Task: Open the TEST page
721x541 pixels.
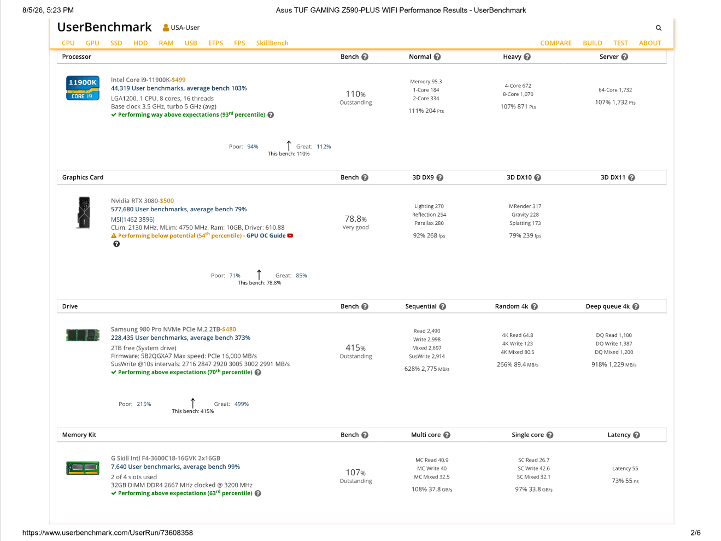Action: [x=621, y=43]
